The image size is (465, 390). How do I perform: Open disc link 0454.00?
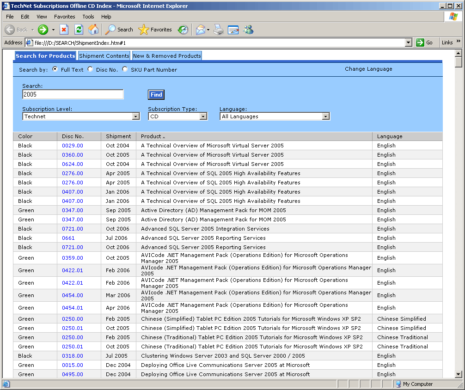point(73,295)
